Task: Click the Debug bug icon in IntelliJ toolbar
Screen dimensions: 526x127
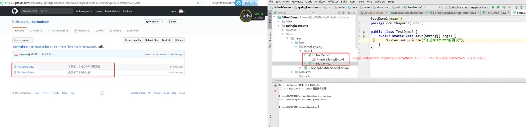Action: 498,7
